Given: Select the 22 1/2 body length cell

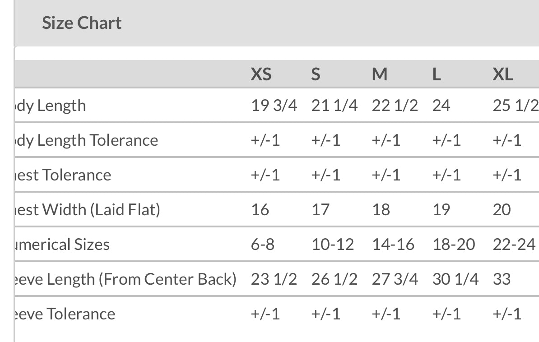Looking at the screenshot, I should (395, 106).
